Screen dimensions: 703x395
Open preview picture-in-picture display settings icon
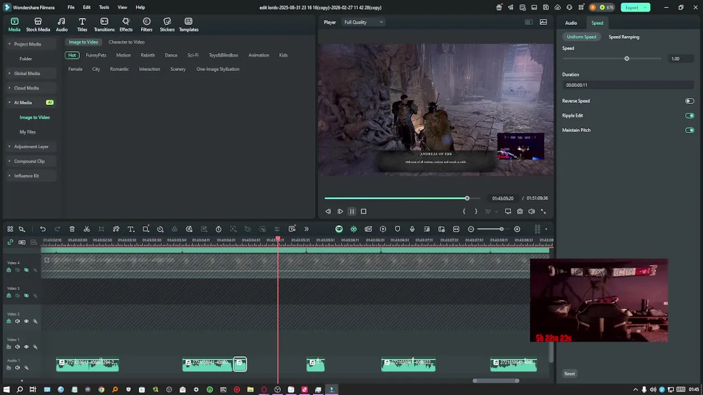(508, 211)
